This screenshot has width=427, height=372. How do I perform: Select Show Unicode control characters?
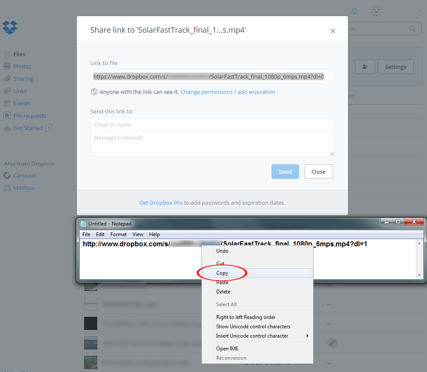point(257,326)
